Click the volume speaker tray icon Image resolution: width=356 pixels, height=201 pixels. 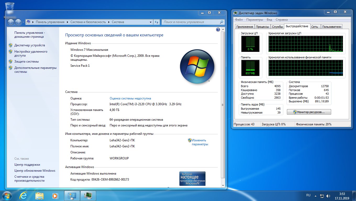coord(328,196)
